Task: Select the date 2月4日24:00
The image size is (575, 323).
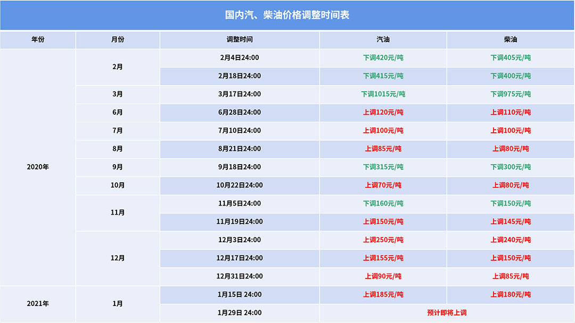Action: pyautogui.click(x=240, y=58)
